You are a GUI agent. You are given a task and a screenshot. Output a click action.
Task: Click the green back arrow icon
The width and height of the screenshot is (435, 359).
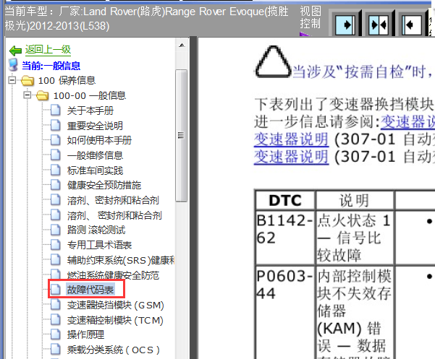pyautogui.click(x=15, y=51)
